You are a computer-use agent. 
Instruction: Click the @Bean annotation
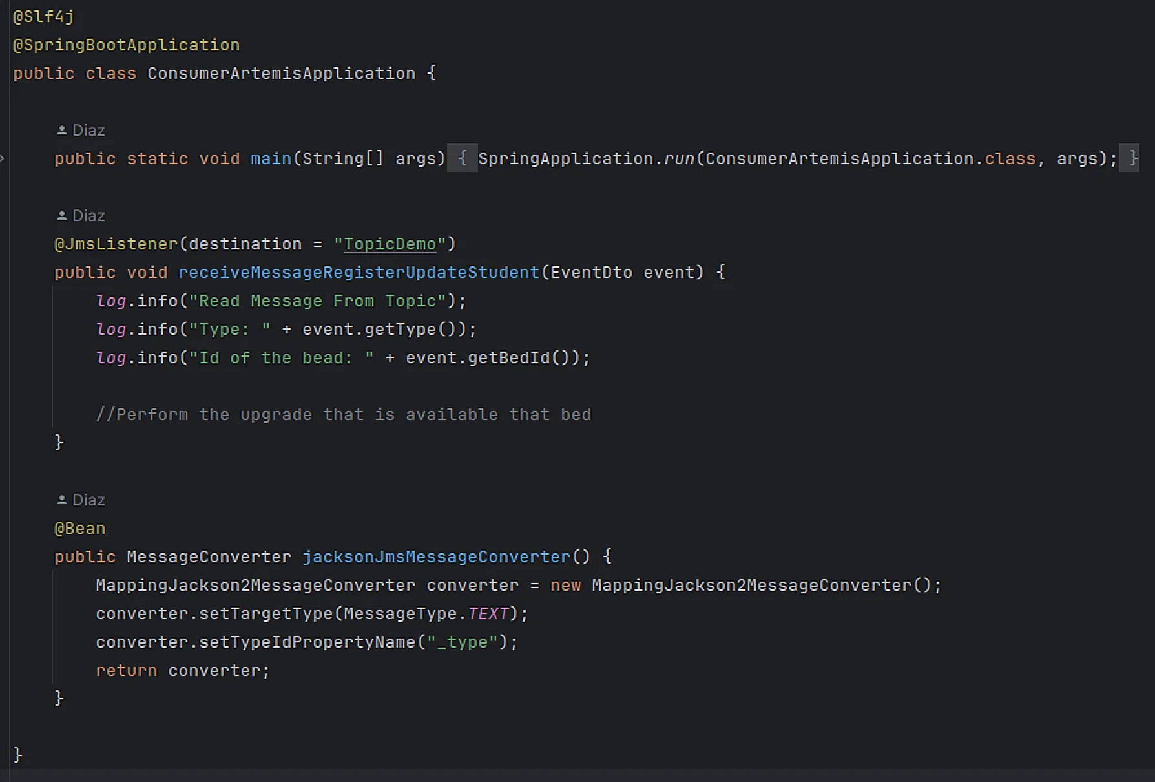click(80, 529)
